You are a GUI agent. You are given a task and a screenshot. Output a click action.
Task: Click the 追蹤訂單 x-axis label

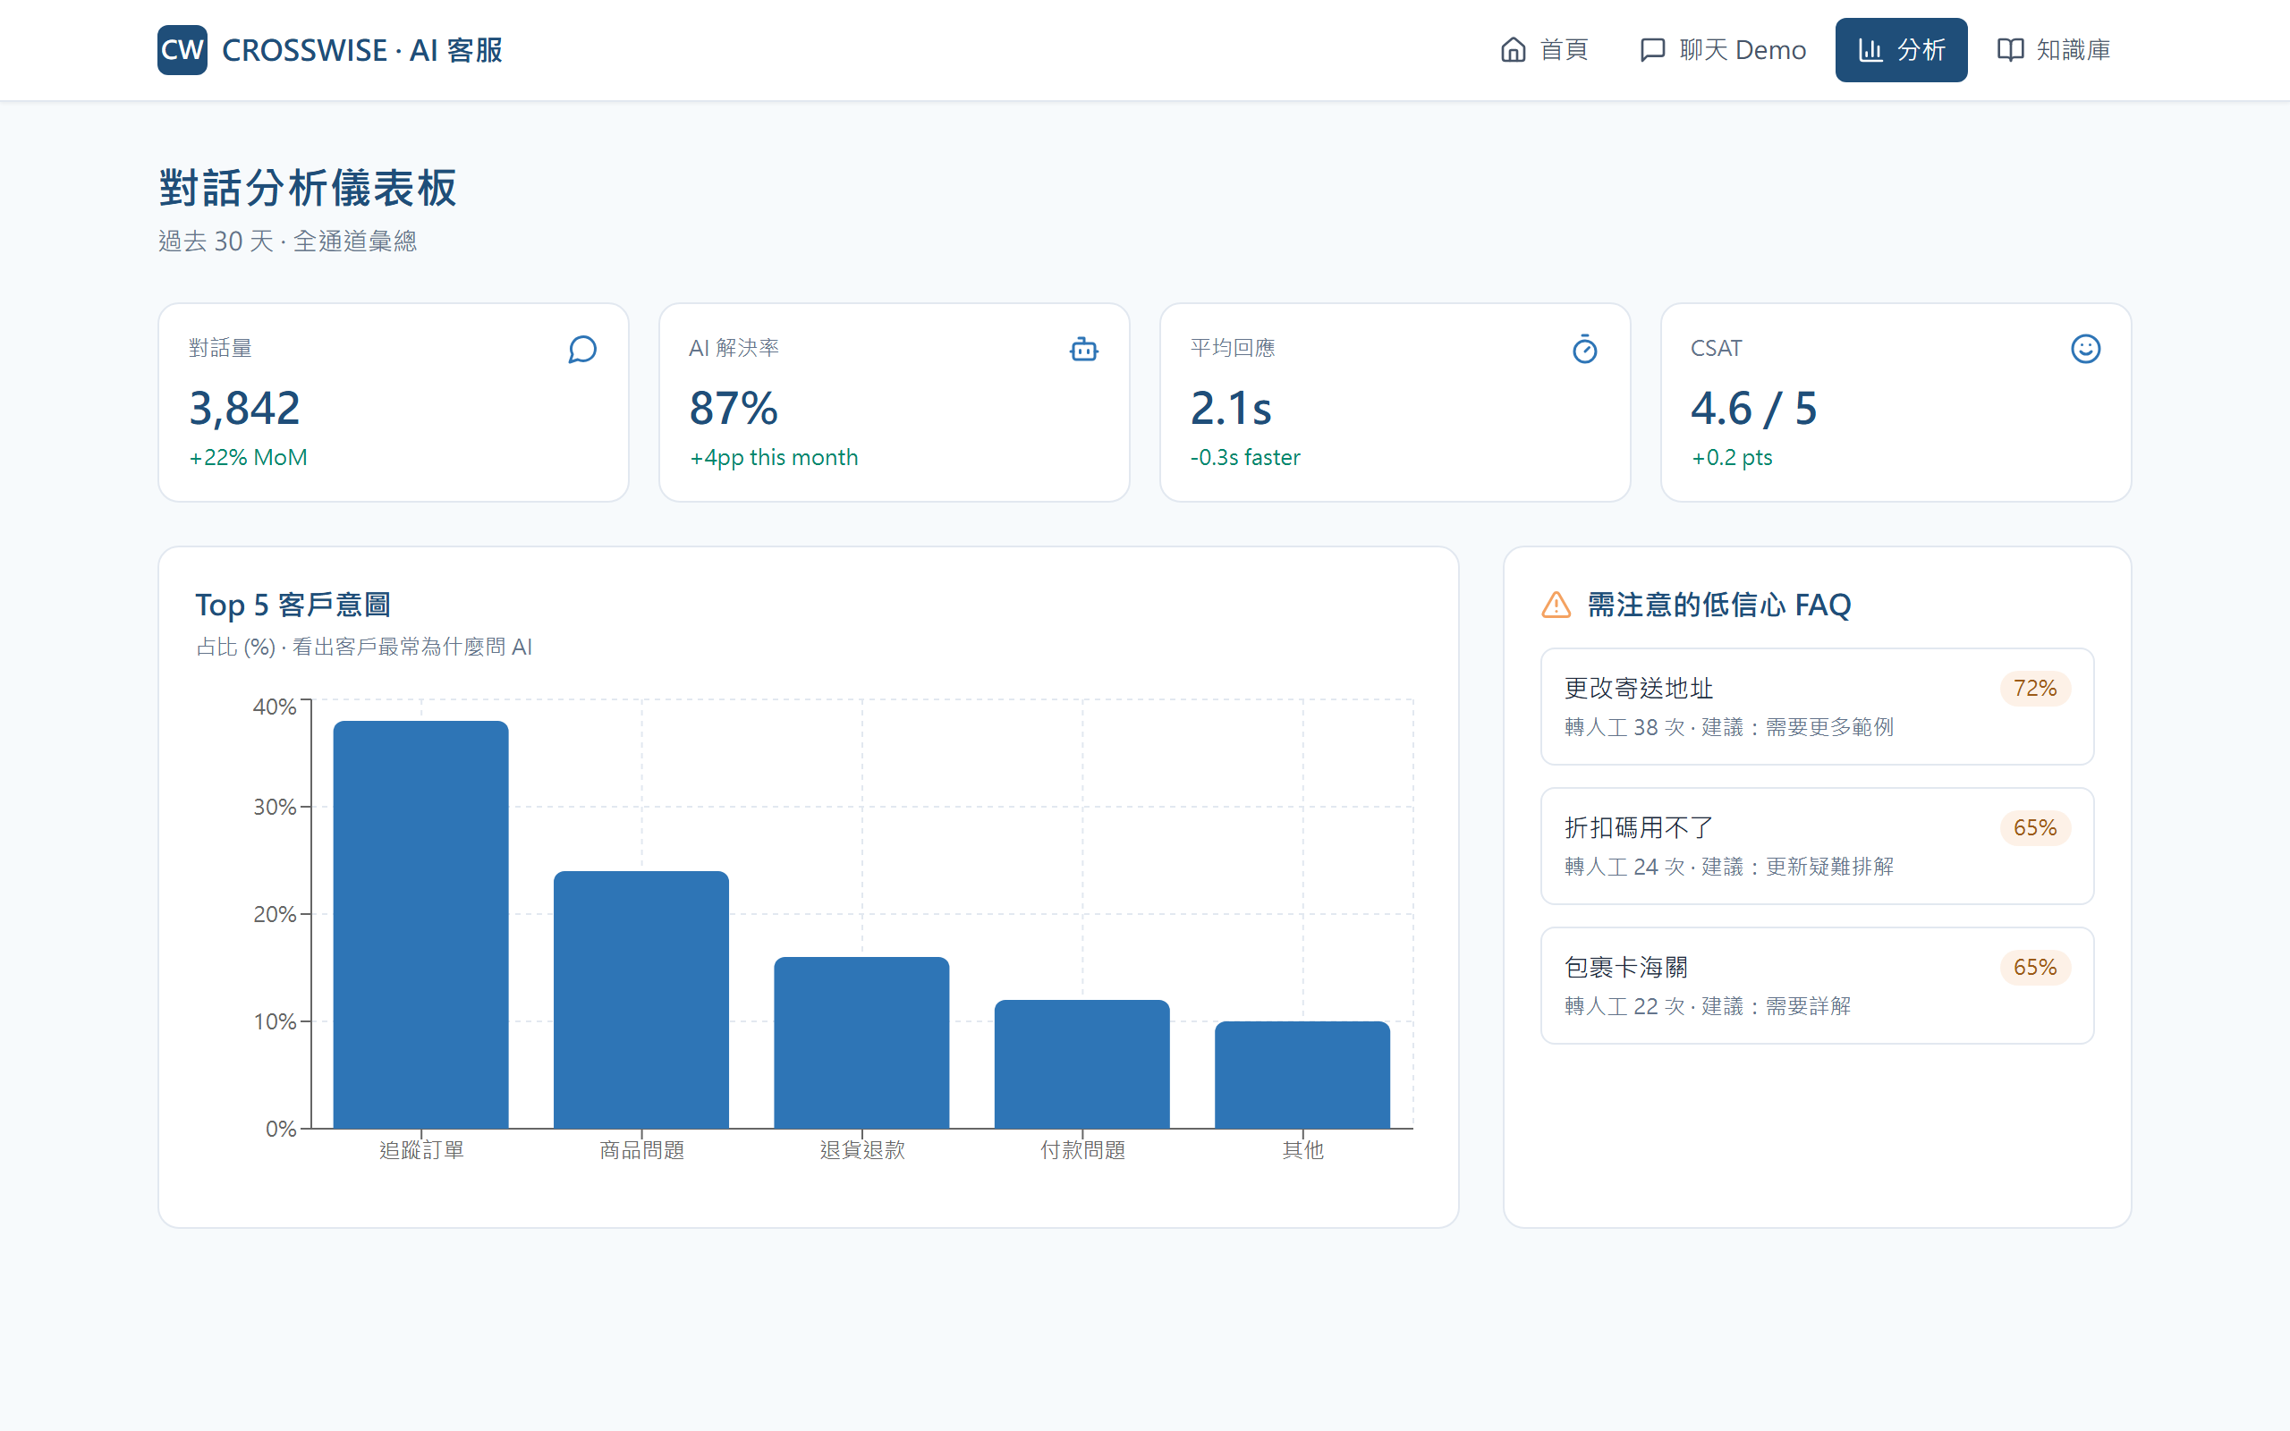421,1150
